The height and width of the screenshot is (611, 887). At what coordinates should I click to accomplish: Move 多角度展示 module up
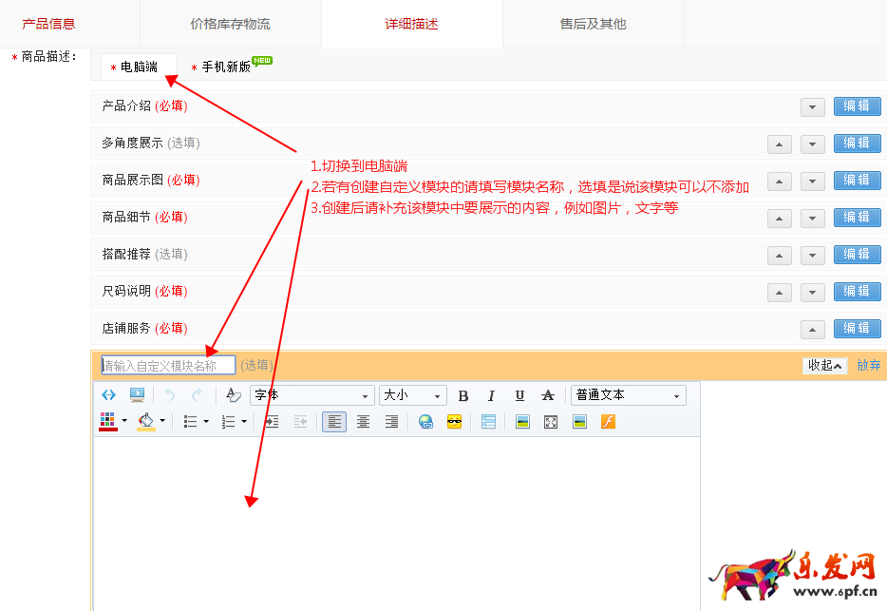779,144
